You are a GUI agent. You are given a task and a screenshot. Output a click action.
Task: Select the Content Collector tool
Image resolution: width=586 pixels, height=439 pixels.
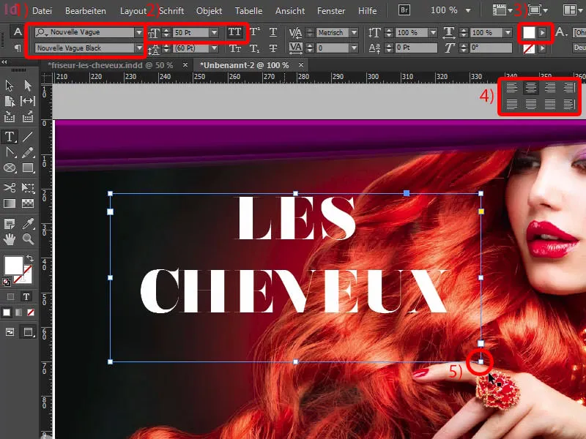pyautogui.click(x=10, y=117)
